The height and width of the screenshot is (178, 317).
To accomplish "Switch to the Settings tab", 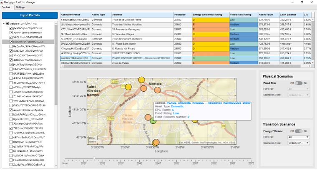I will (20, 8).
